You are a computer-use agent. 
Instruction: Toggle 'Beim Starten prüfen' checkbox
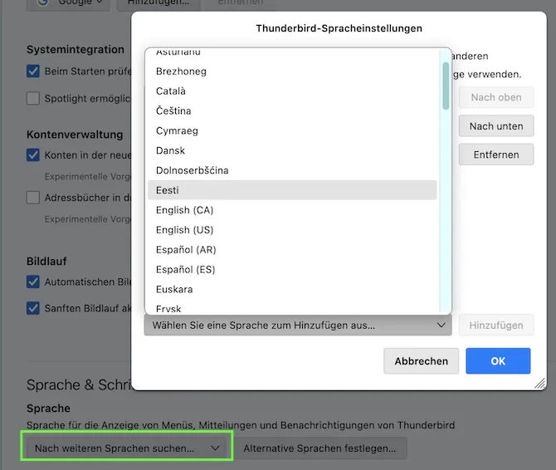point(33,71)
